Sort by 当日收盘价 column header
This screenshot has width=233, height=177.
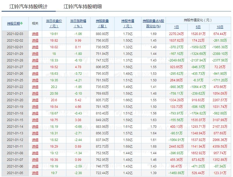click(54, 23)
